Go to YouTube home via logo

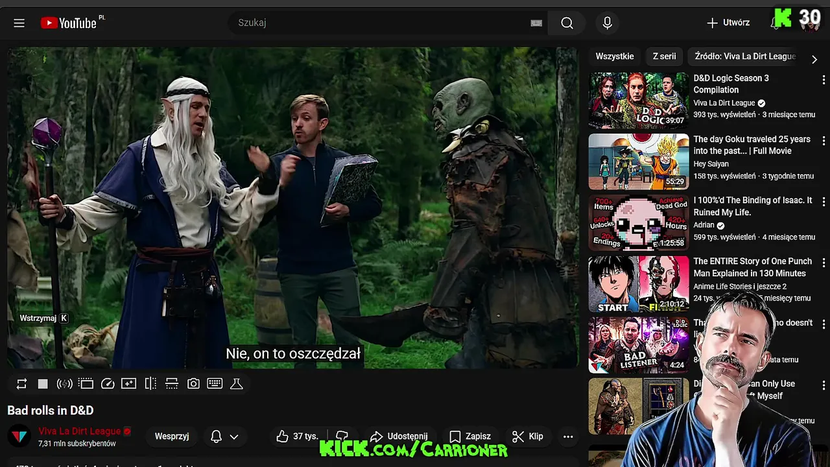(x=68, y=23)
